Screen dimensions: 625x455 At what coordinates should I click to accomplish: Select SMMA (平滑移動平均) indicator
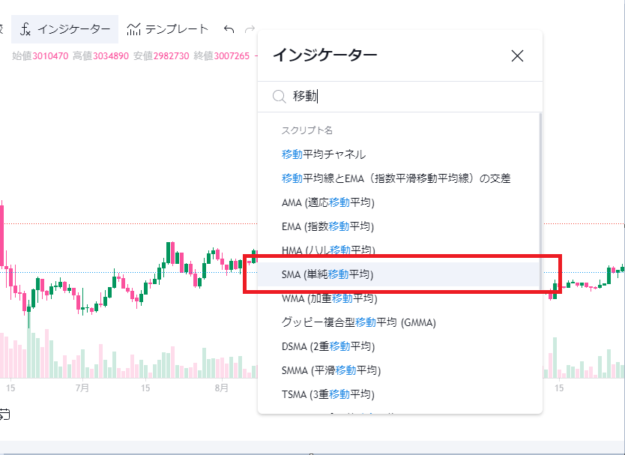(330, 370)
